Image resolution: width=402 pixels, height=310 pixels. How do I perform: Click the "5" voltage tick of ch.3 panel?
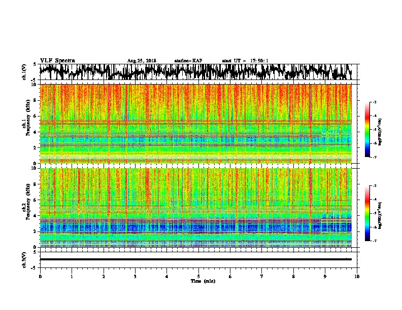pos(35,252)
